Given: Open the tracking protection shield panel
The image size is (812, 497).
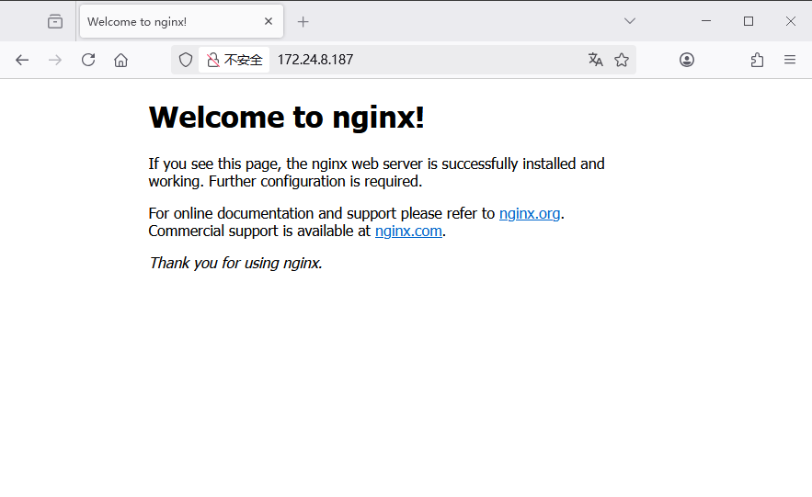Looking at the screenshot, I should point(186,60).
